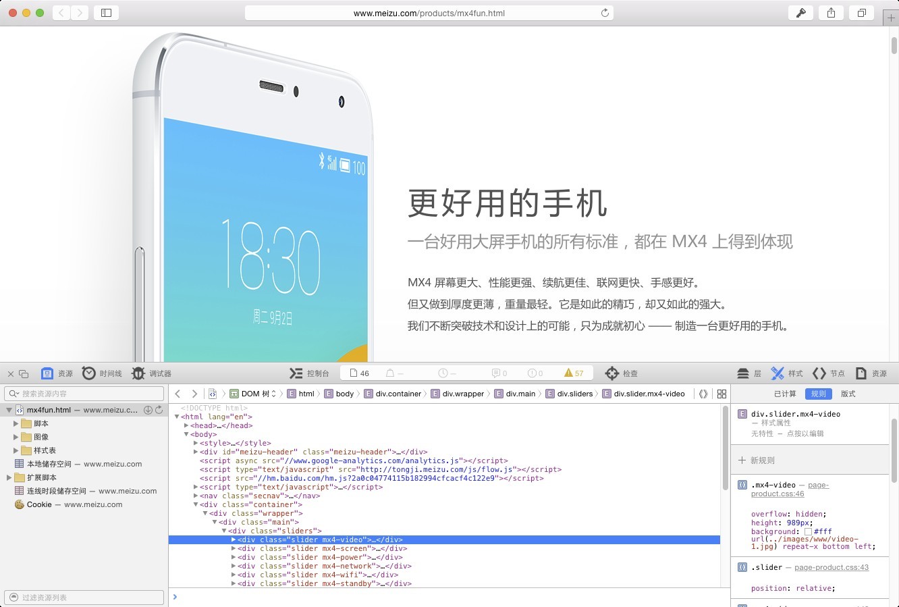Toggle the curly-brackets source formatting icon
This screenshot has width=899, height=607.
pos(703,394)
